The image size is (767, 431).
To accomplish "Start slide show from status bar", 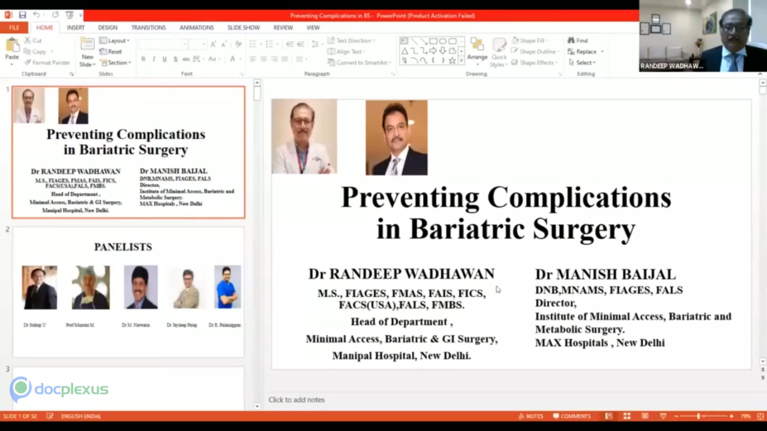I will click(663, 416).
